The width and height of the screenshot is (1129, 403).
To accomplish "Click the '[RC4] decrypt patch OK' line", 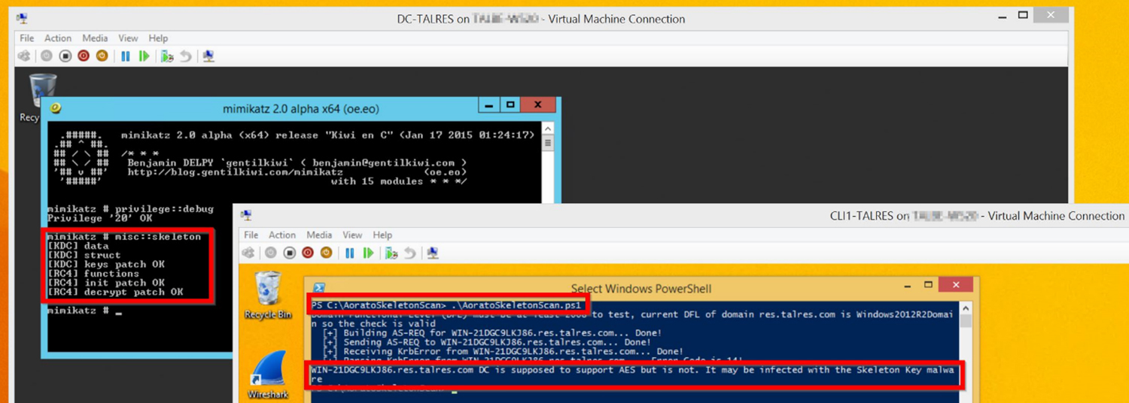I will [114, 292].
